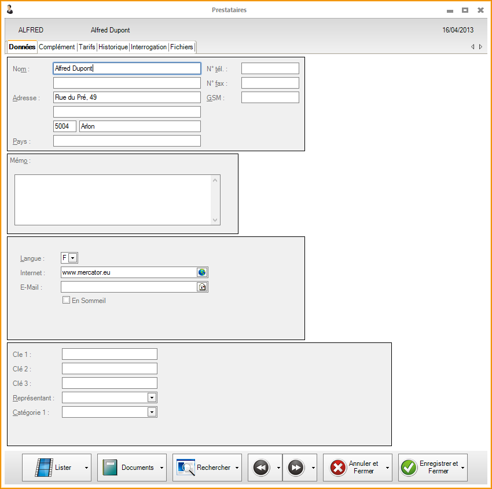Click the globe icon beside Internet field

coord(202,272)
